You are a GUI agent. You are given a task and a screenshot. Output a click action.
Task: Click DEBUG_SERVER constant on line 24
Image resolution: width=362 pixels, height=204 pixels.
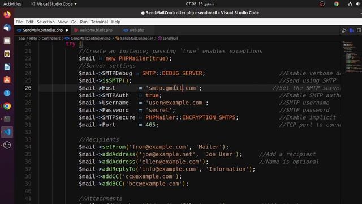coord(182,73)
